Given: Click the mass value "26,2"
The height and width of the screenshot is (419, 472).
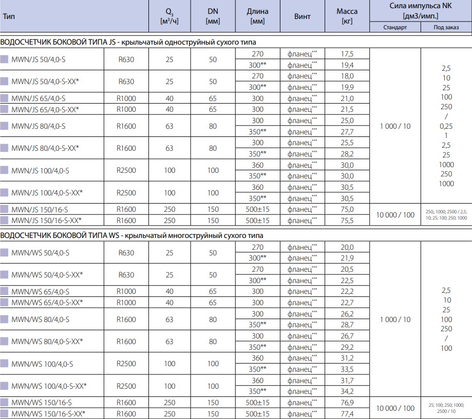Looking at the screenshot, I should (347, 314).
